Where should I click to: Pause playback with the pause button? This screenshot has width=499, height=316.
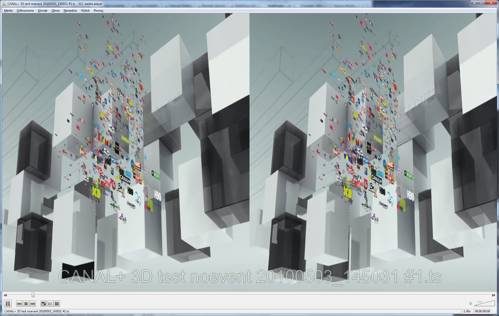click(8, 304)
